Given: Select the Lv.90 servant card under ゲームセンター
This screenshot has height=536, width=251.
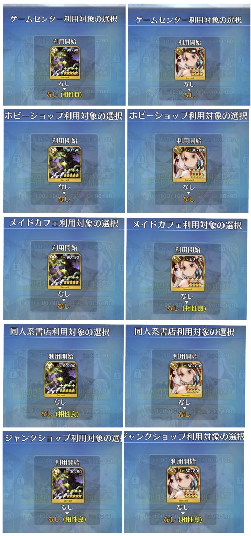Looking at the screenshot, I should point(64,63).
